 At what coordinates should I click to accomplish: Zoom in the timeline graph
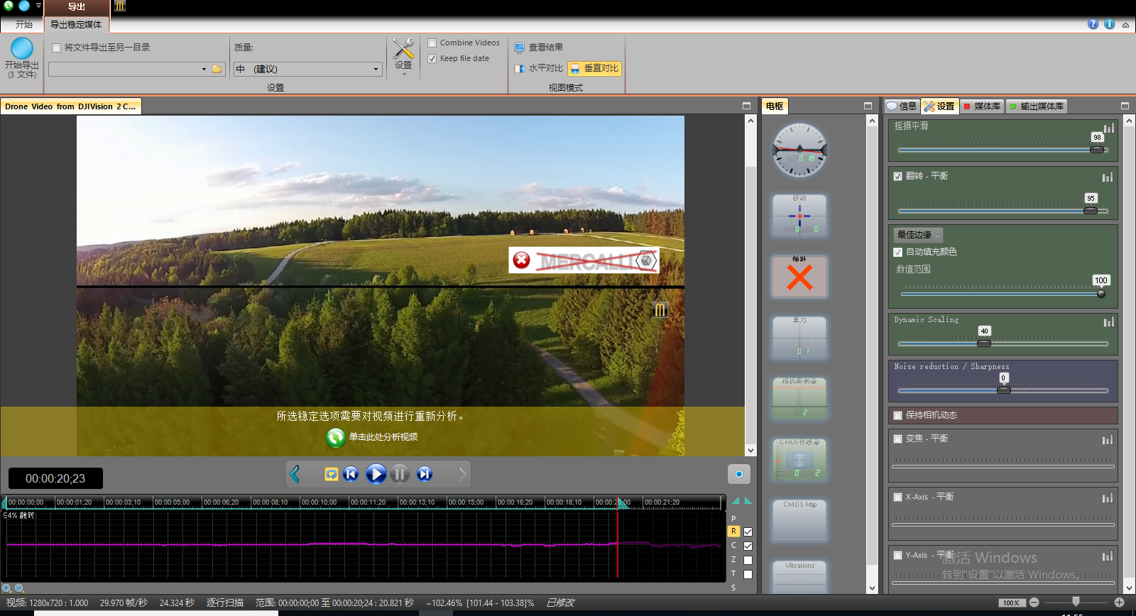tap(6, 588)
